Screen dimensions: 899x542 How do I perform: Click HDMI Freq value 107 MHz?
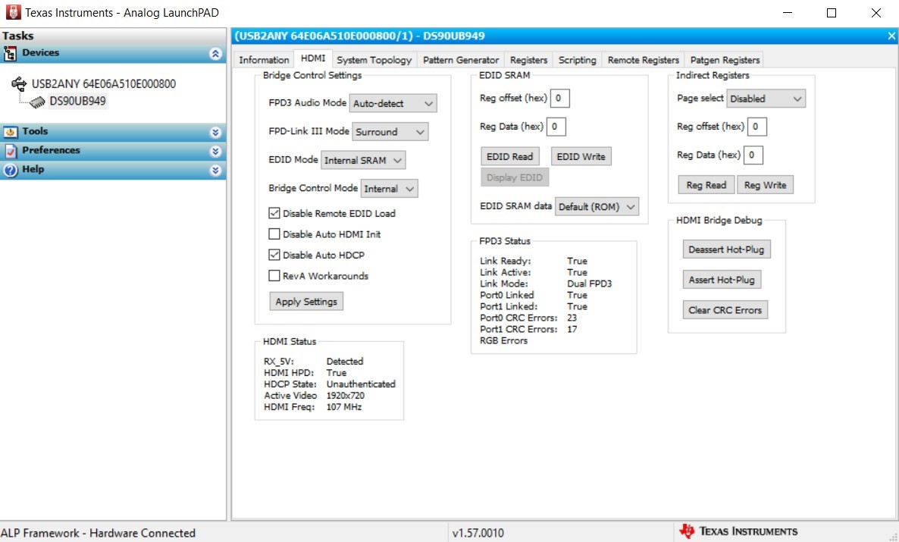(344, 407)
